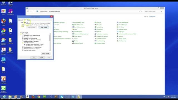Screen dimensions: 178x100
Task: Open Google Chrome desktop shortcut
Action: [x=3, y=32]
